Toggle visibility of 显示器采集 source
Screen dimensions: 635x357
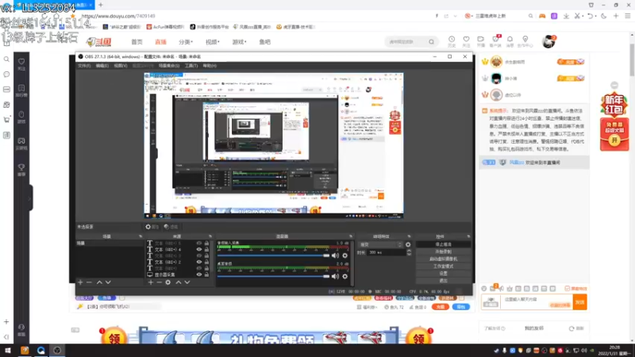tap(199, 274)
